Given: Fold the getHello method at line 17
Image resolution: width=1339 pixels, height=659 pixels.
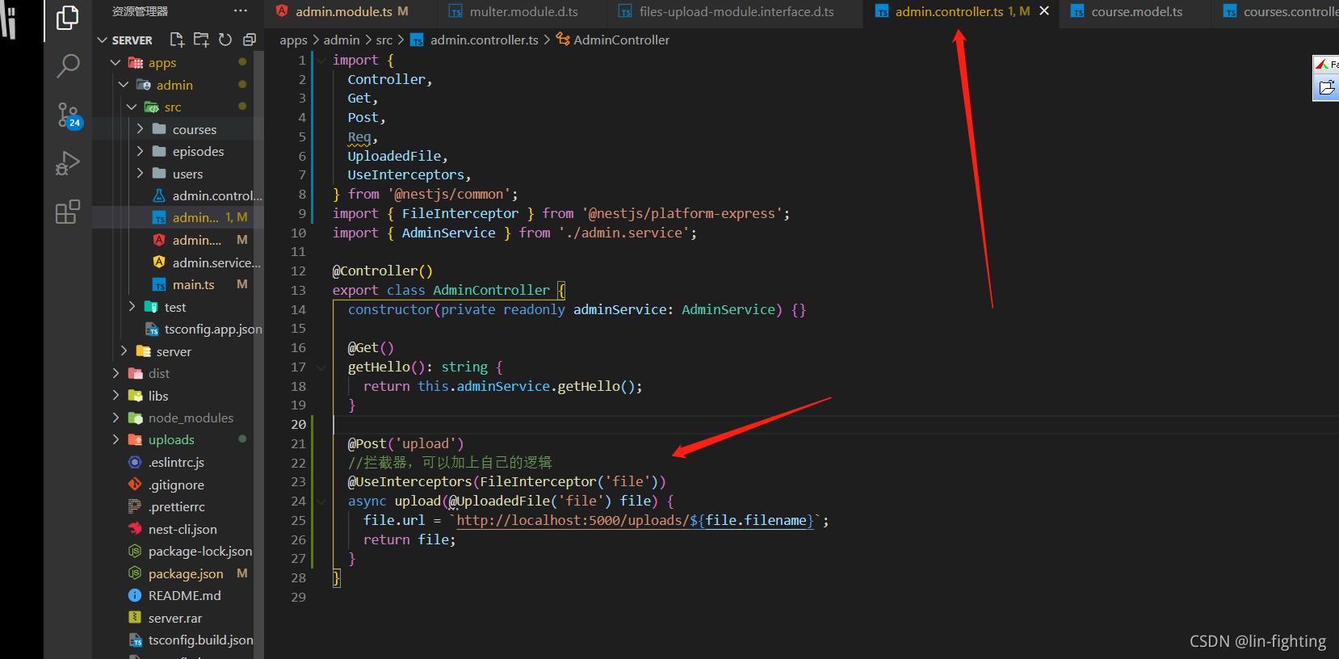Looking at the screenshot, I should [321, 367].
